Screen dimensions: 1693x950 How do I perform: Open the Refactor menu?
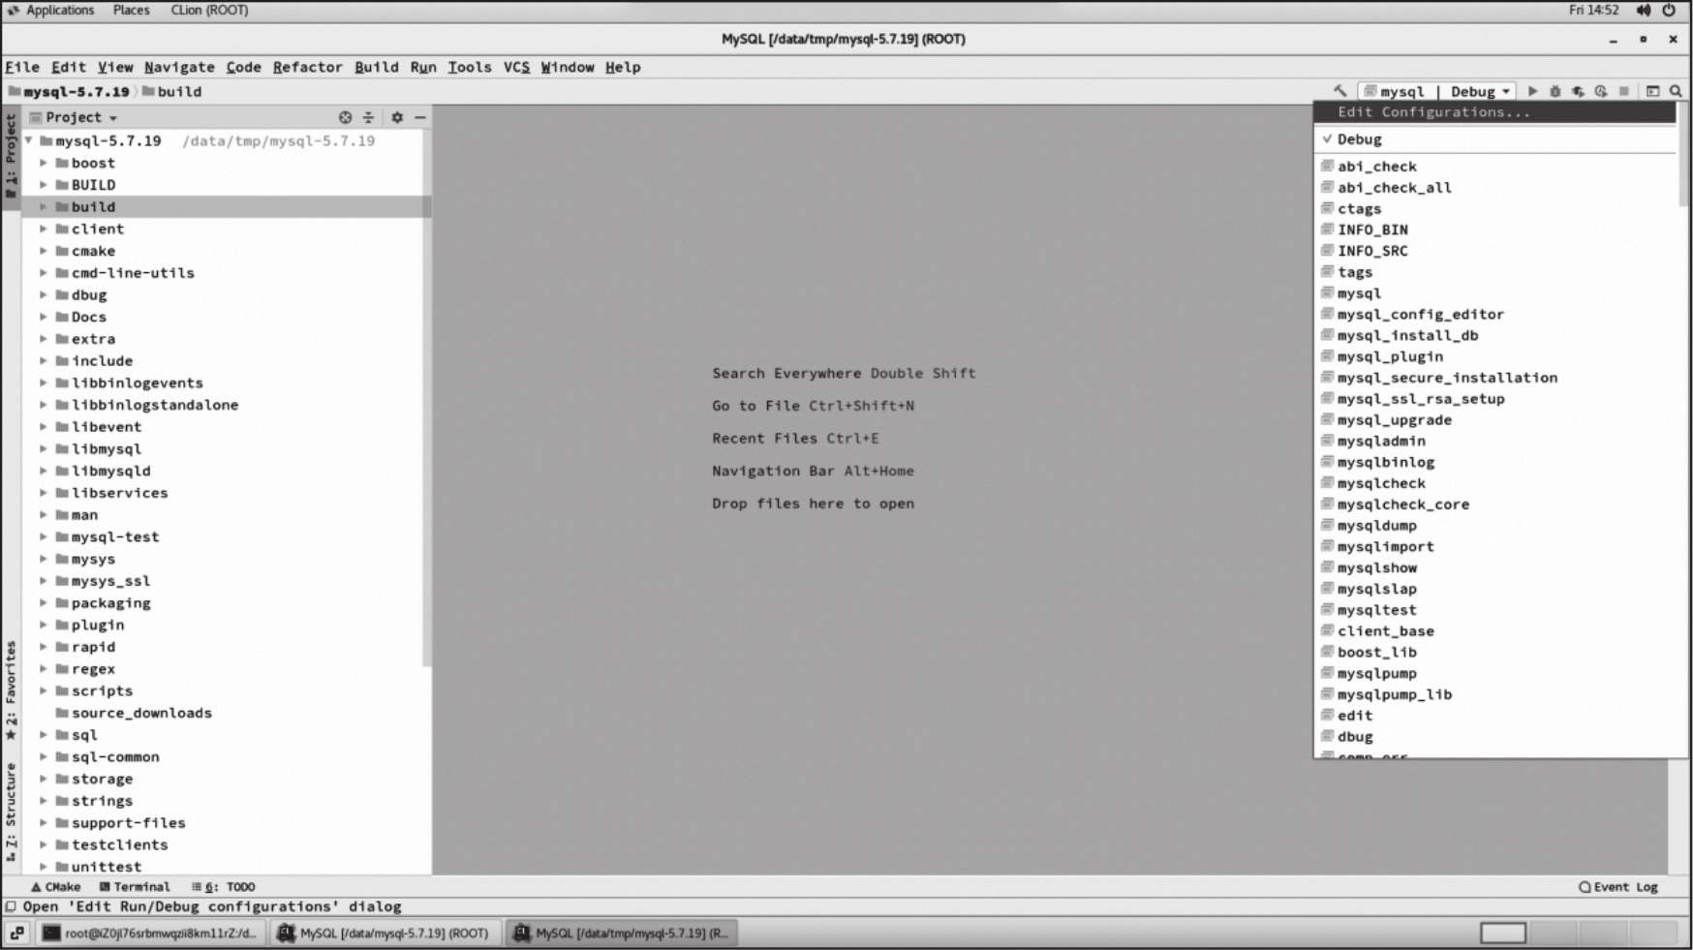[307, 67]
